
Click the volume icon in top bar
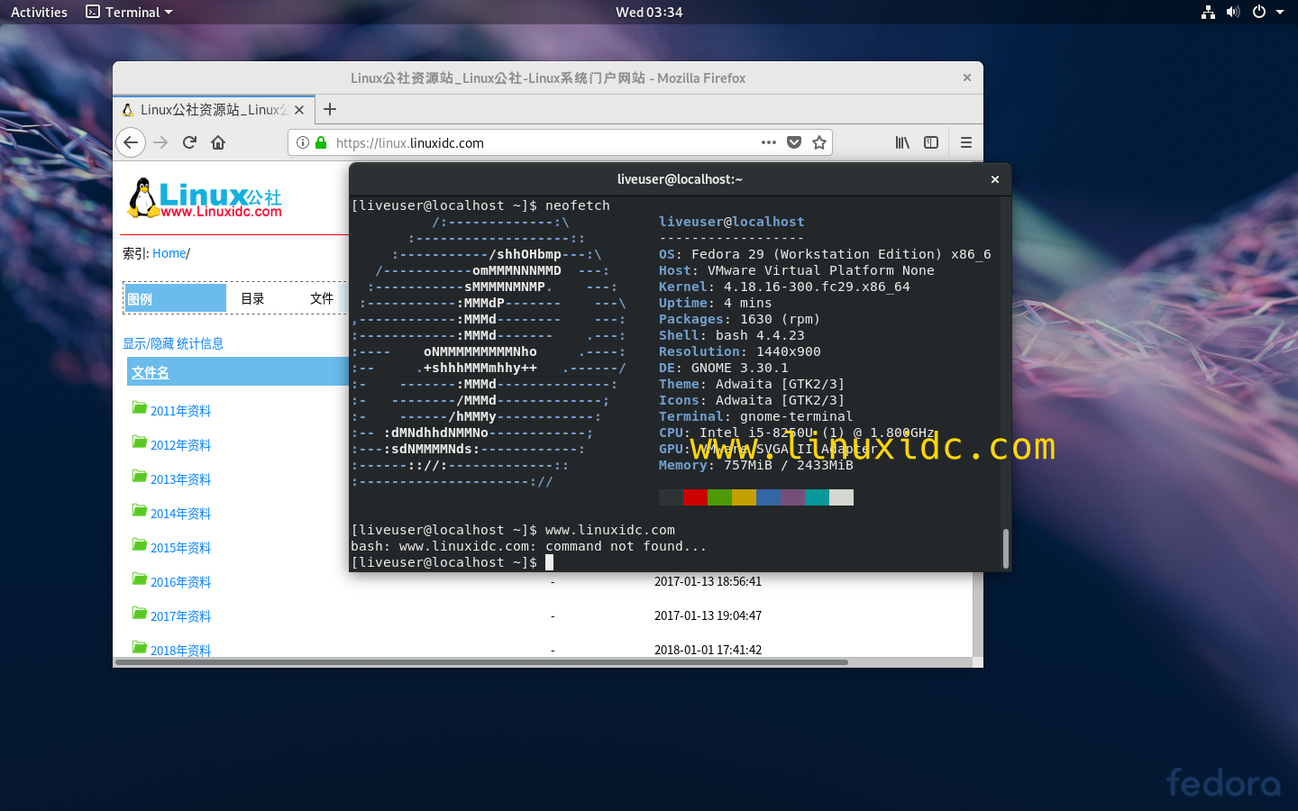point(1233,12)
